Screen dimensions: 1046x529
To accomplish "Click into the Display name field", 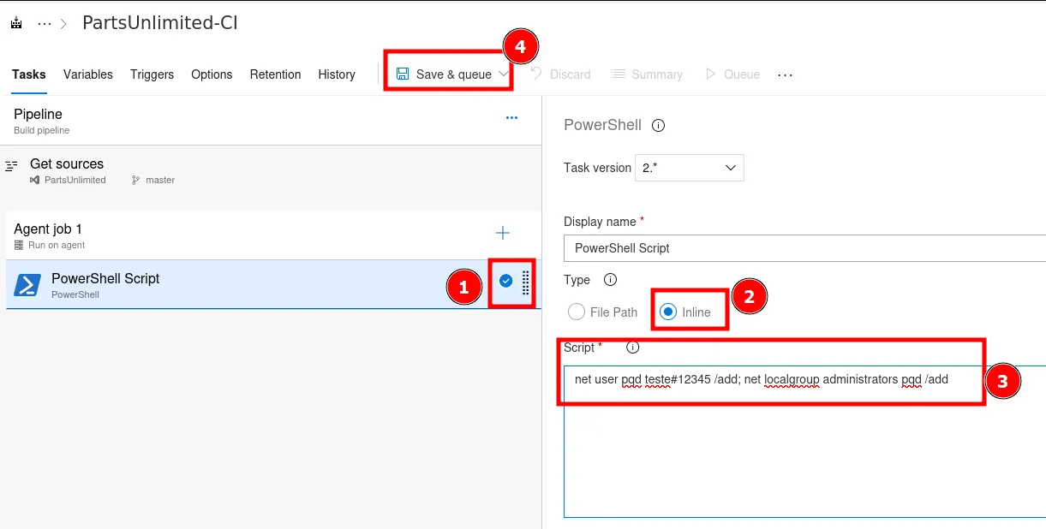I will [x=804, y=248].
